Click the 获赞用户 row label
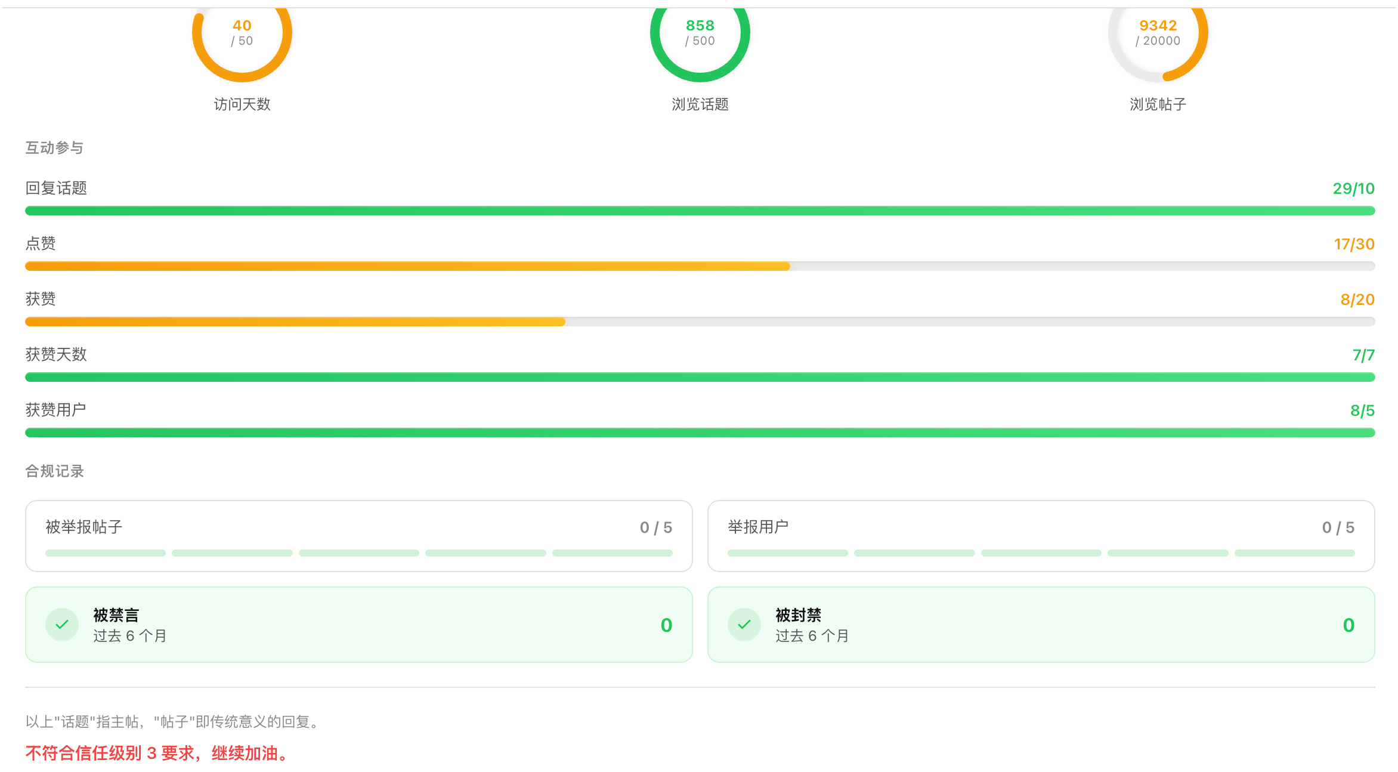 (x=56, y=410)
